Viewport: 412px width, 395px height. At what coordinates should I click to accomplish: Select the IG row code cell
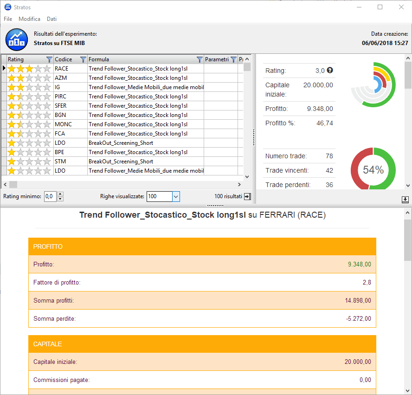(x=71, y=87)
